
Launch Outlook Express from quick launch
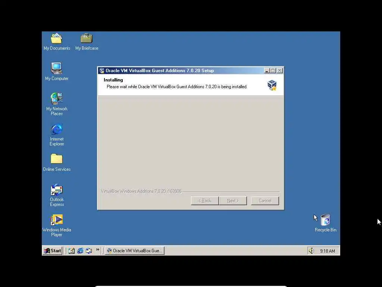89,251
